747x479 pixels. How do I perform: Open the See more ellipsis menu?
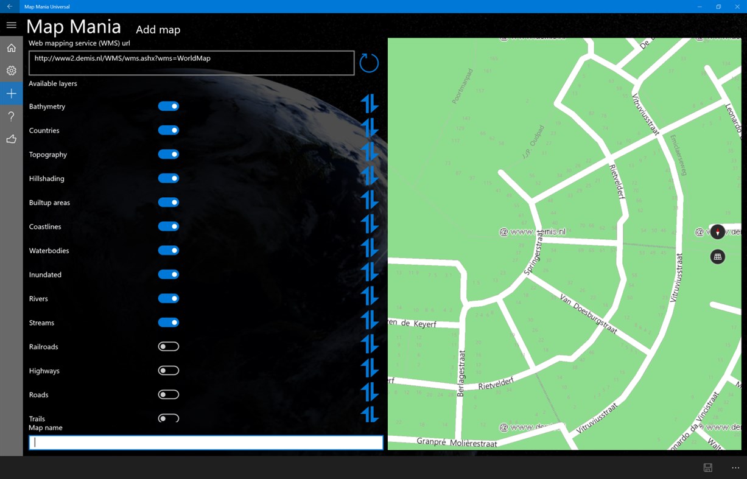tap(735, 467)
